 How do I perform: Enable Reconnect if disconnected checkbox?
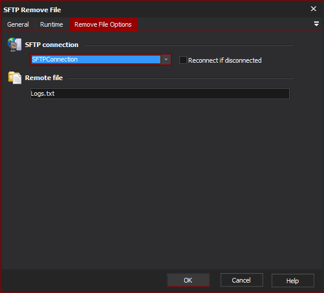183,60
